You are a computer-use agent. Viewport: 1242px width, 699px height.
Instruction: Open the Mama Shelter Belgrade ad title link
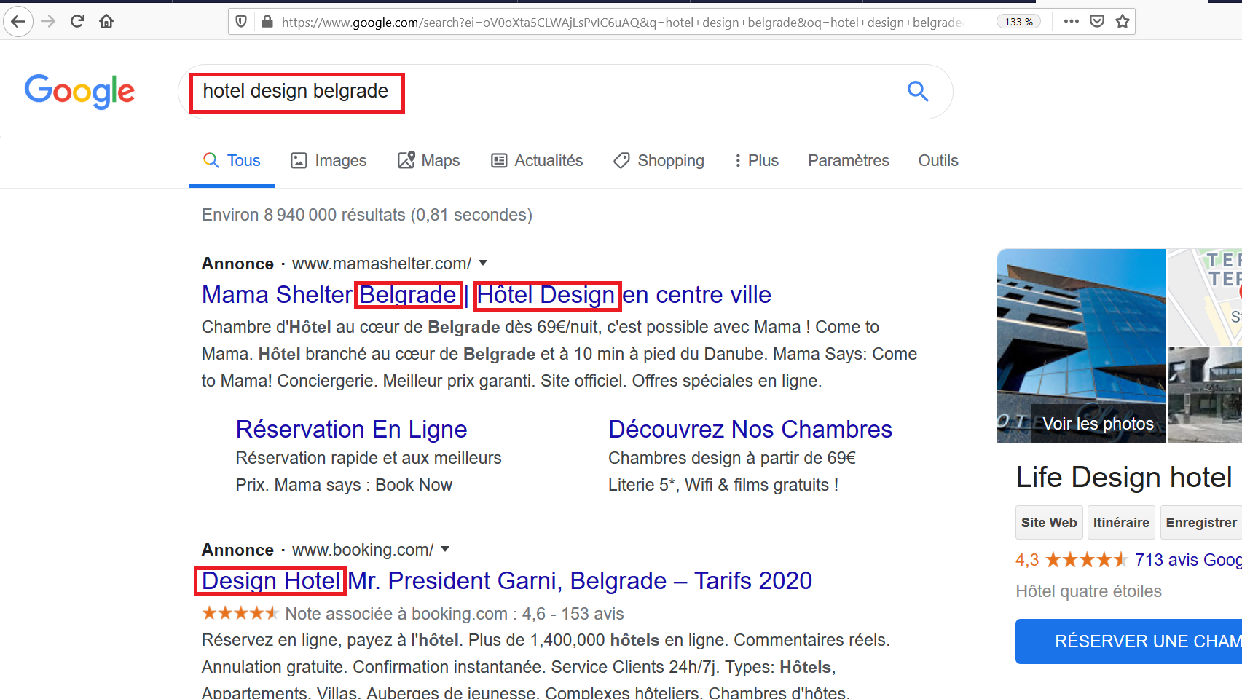(486, 295)
